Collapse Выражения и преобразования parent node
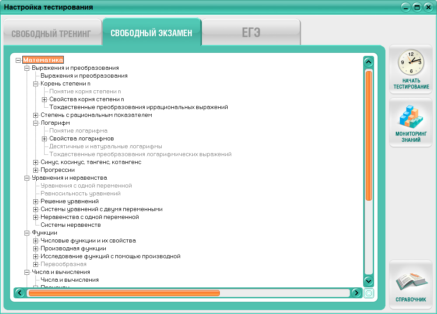This screenshot has height=314, width=437. [27, 68]
